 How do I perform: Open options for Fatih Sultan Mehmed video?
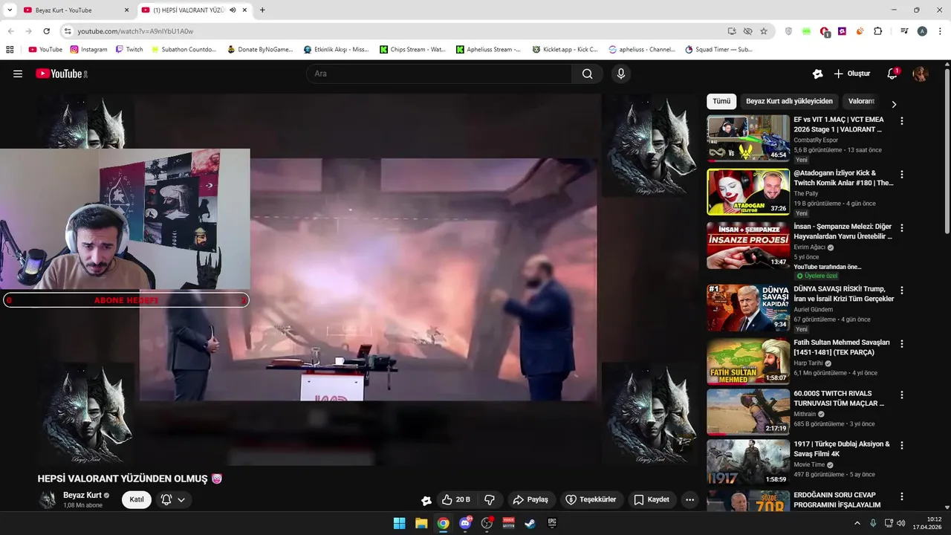pyautogui.click(x=902, y=344)
